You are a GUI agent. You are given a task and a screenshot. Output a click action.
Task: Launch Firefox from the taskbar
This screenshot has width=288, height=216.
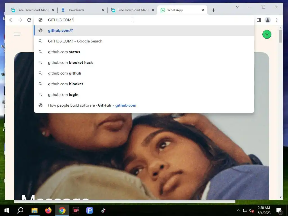[48, 210]
